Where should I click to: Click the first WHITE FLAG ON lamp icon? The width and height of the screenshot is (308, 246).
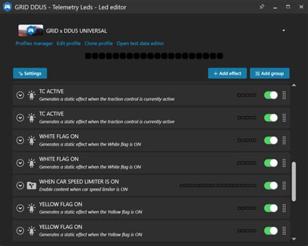coord(31,140)
